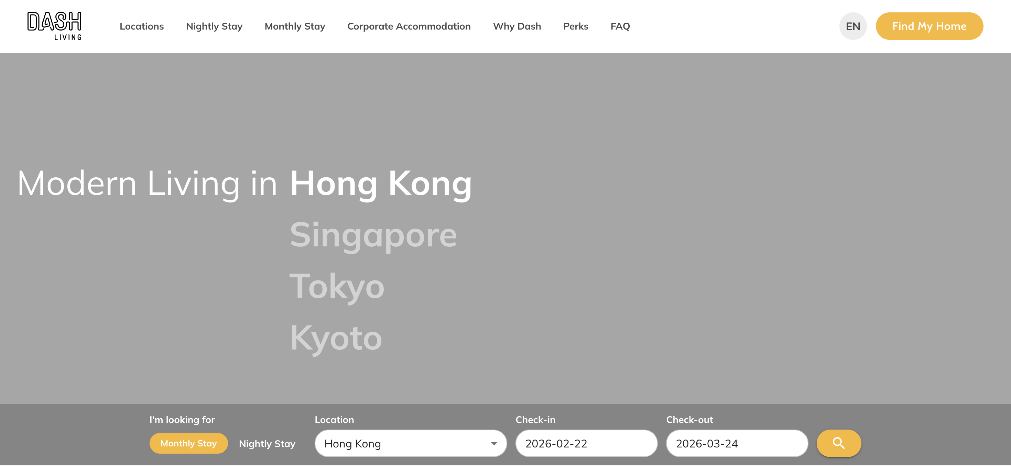Open Monthly Stay in navigation bar
The height and width of the screenshot is (466, 1011).
coord(295,26)
